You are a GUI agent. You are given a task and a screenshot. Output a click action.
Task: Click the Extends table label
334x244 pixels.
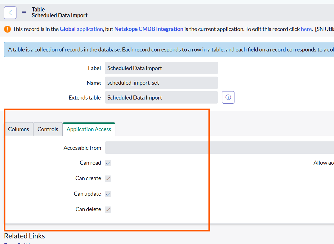85,98
